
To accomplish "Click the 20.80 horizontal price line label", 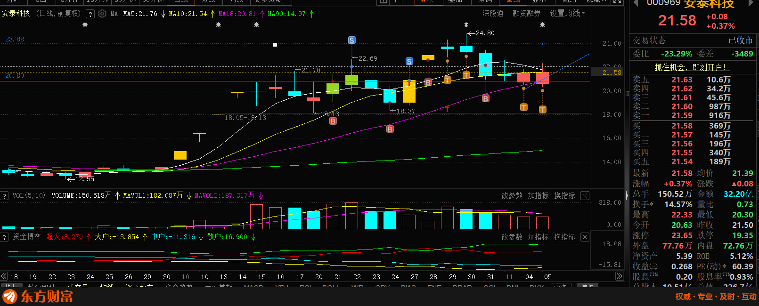I will point(14,75).
